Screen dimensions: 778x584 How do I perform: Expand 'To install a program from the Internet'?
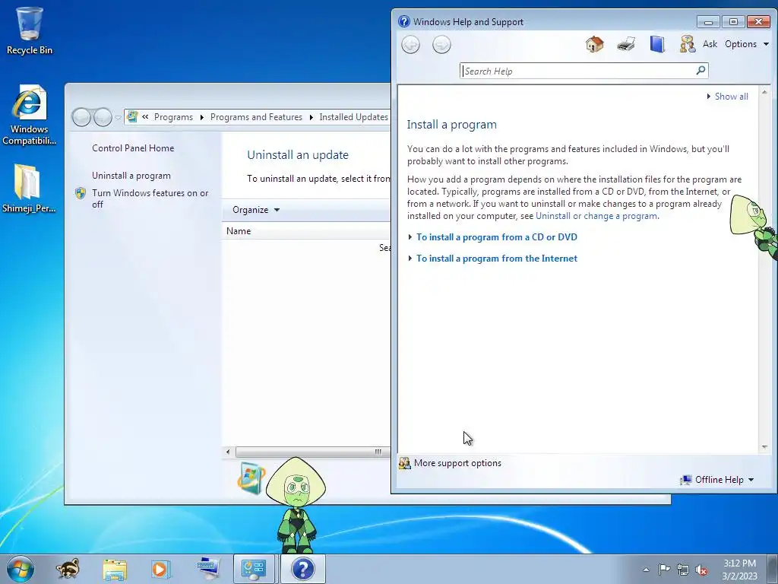[497, 259]
